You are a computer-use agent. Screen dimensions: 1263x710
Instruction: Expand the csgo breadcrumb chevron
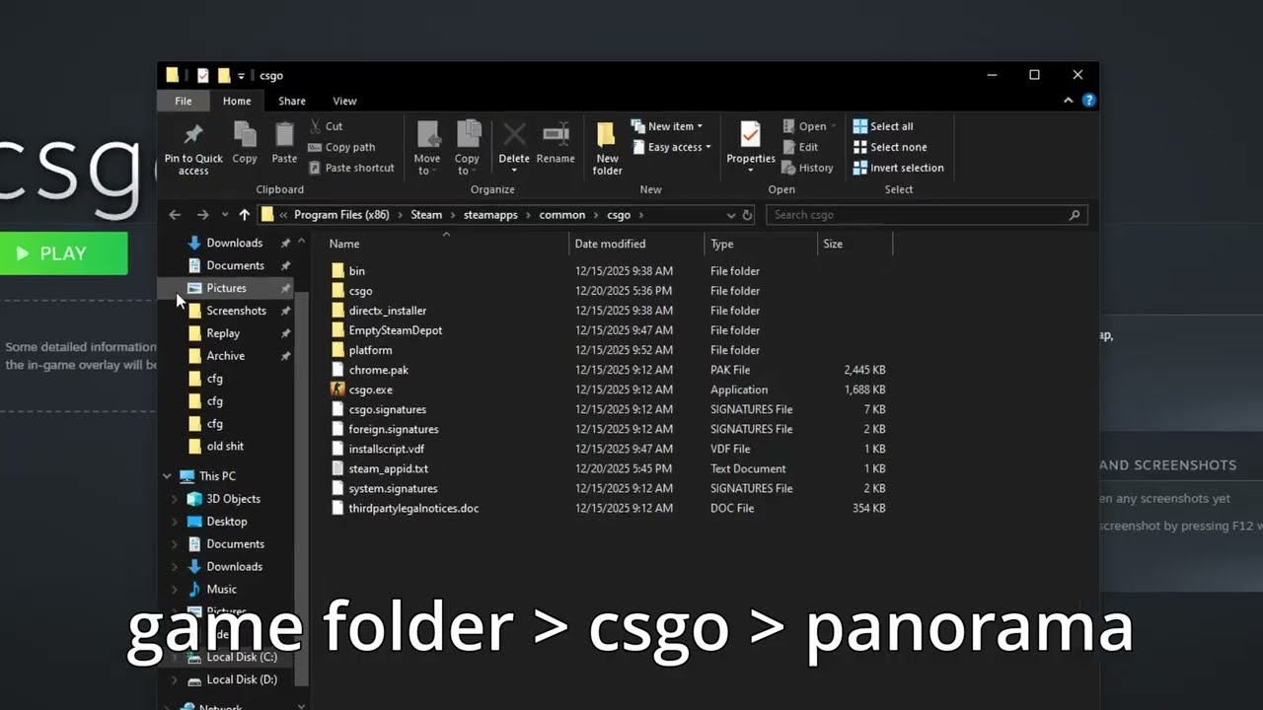tap(641, 215)
